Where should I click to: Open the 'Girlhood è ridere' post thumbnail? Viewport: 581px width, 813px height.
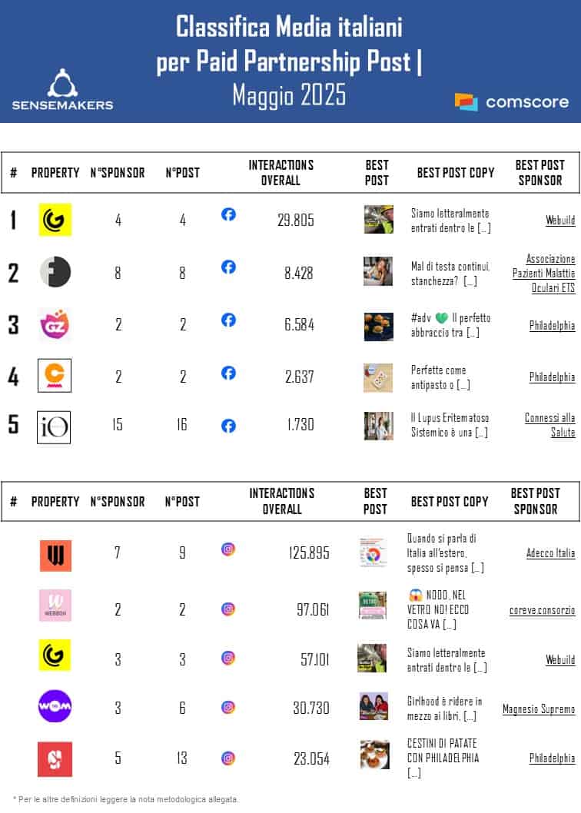[x=373, y=706]
